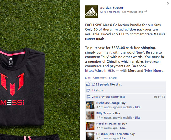Open Tyler Moore's profile link
Image resolution: width=171 pixels, height=140 pixels.
coord(154,71)
